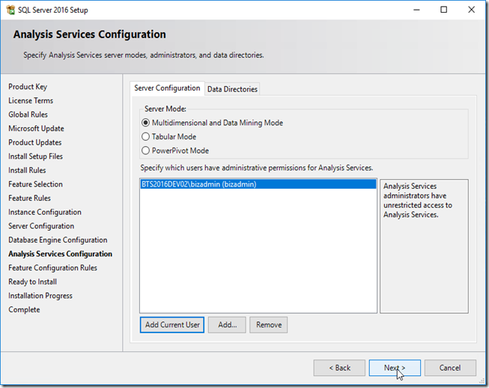Click Product Updates step in sidebar

35,142
